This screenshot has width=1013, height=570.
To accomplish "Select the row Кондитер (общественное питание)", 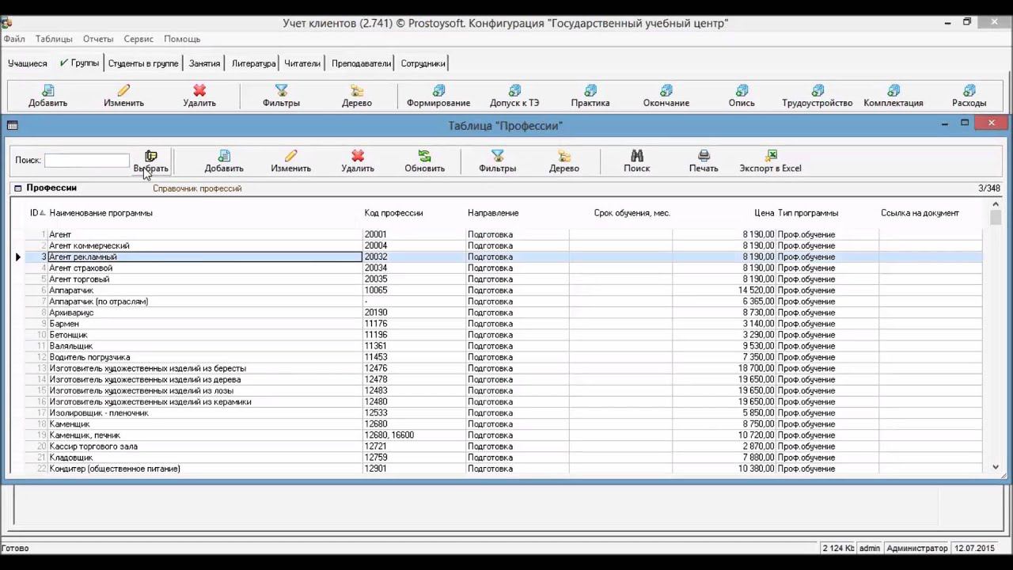I will 503,469.
